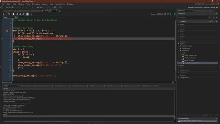This screenshot has width=220, height=124.
Task: Close the Debugger workspace tab
Action: tap(56, 11)
